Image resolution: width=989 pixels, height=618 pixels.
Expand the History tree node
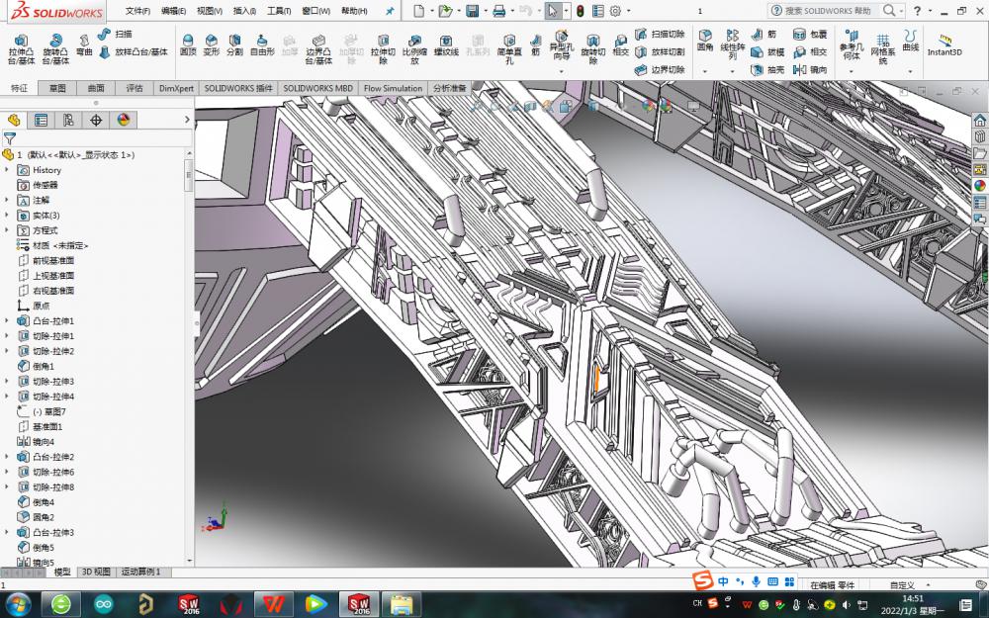pos(7,170)
